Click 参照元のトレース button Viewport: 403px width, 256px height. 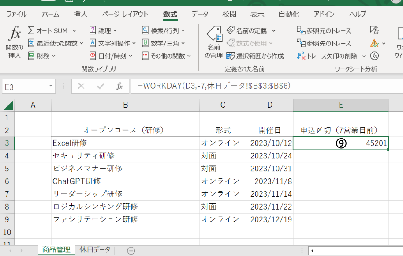coord(324,31)
